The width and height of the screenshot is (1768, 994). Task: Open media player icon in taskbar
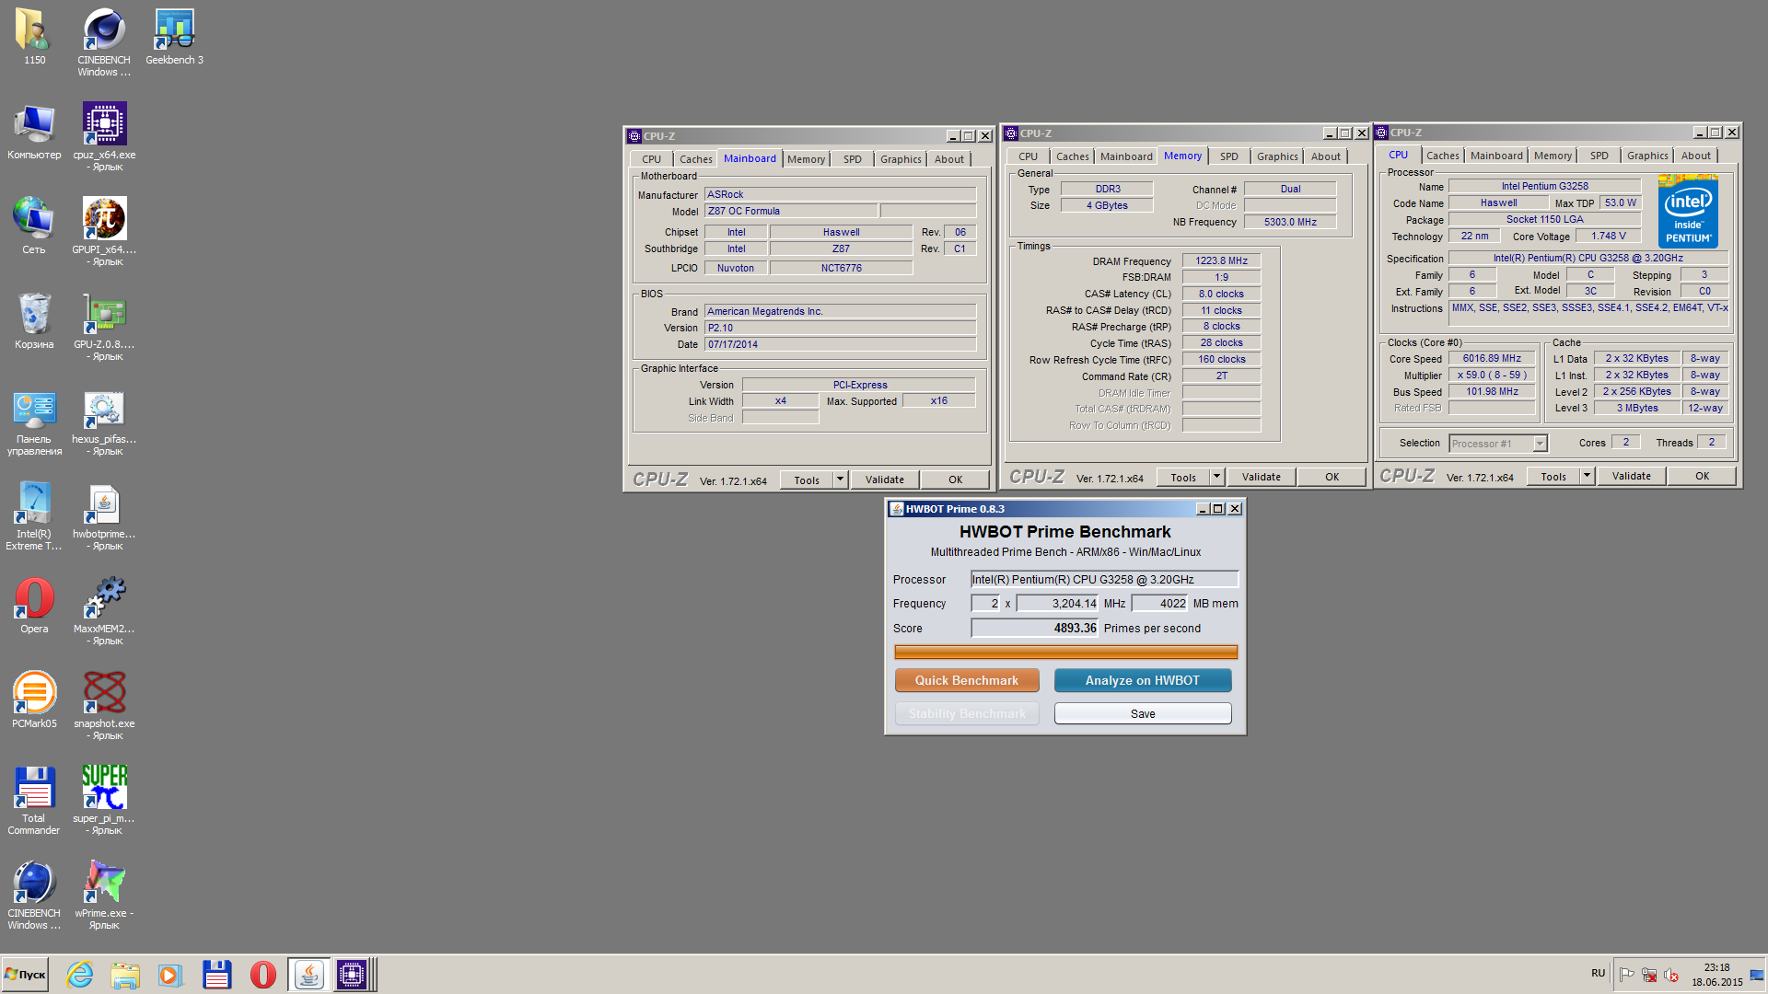tap(170, 975)
